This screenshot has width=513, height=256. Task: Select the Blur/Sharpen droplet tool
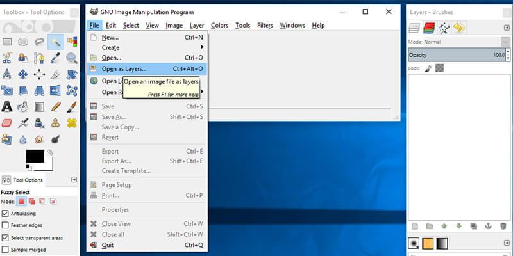(23, 140)
